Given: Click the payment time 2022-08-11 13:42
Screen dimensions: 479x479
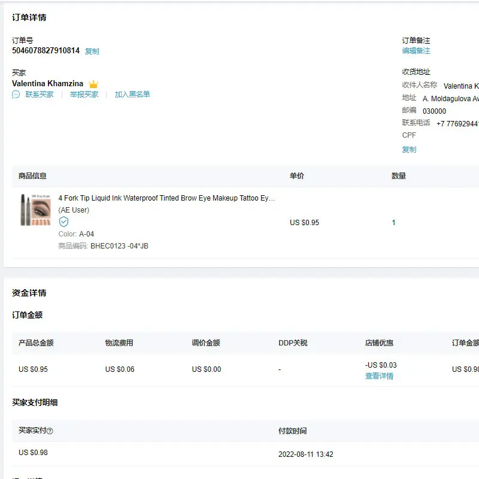Looking at the screenshot, I should pyautogui.click(x=305, y=454).
